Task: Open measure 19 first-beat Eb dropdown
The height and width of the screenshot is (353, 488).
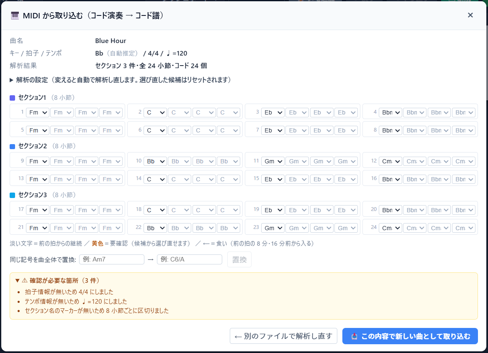Action: pos(272,210)
